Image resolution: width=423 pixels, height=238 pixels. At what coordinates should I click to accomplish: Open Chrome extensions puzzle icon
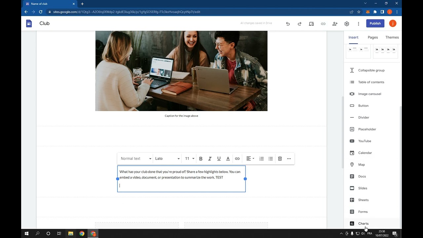375,12
